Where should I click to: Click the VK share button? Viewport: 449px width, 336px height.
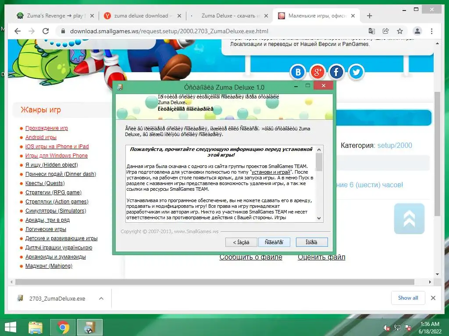pyautogui.click(x=298, y=72)
